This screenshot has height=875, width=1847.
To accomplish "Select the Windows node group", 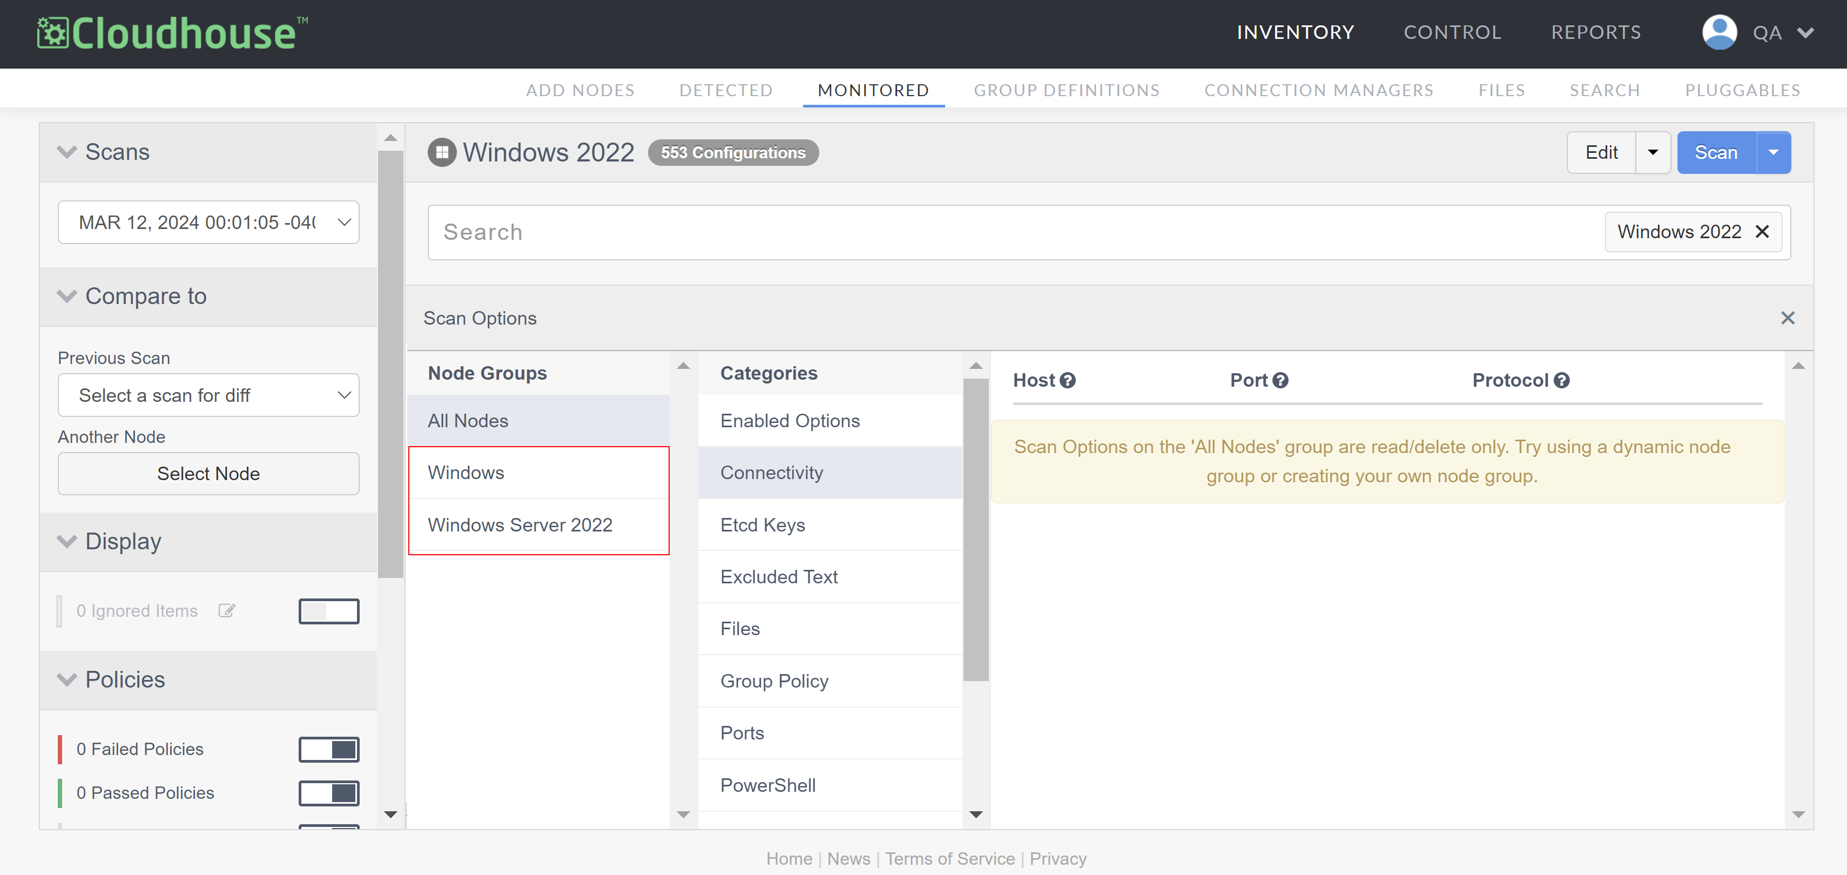I will point(538,473).
